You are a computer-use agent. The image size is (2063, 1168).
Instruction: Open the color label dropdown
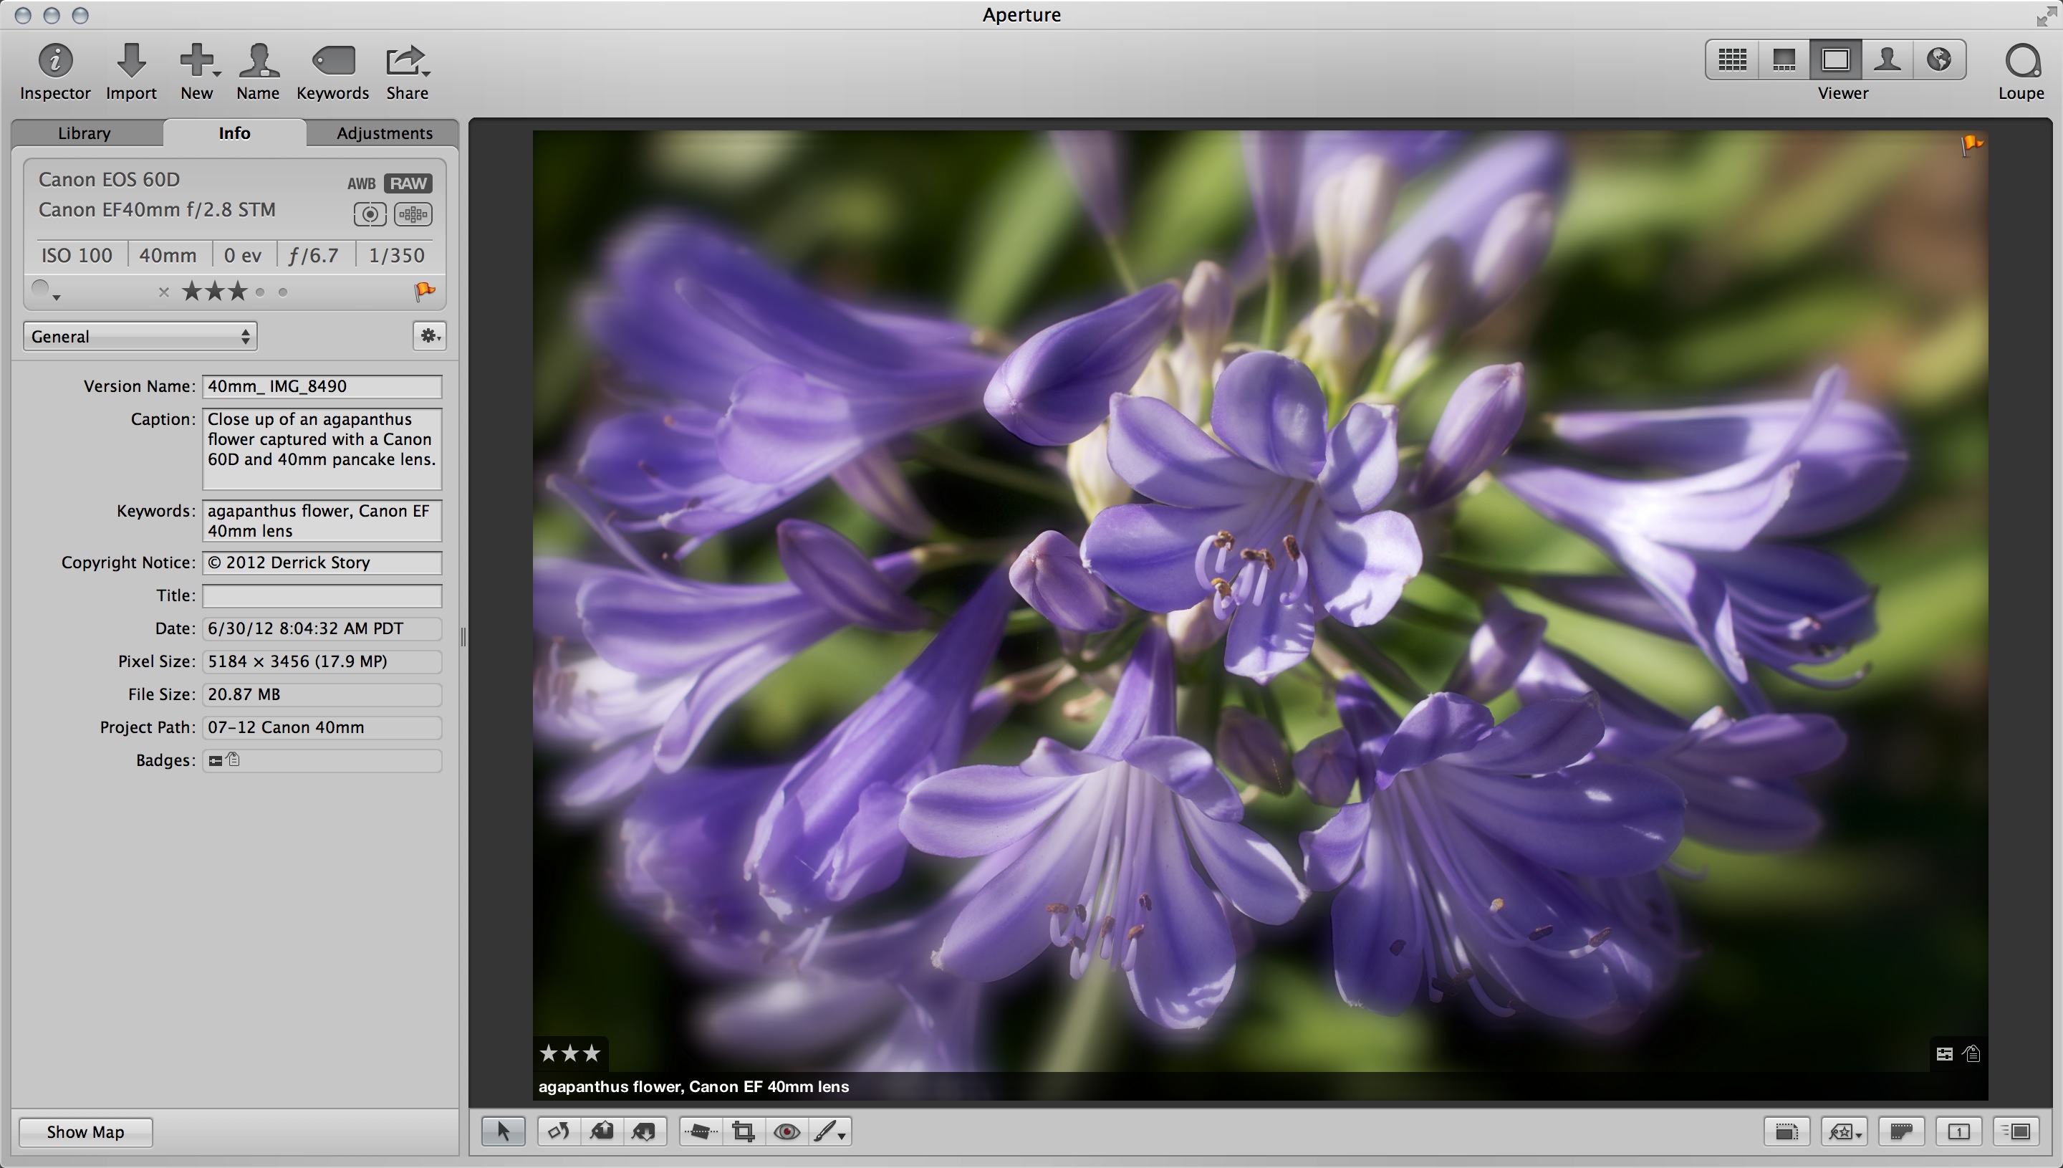45,291
